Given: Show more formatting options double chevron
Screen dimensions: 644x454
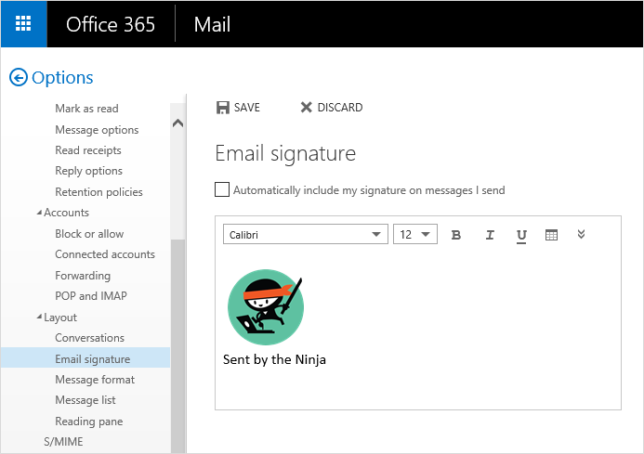Looking at the screenshot, I should [581, 234].
